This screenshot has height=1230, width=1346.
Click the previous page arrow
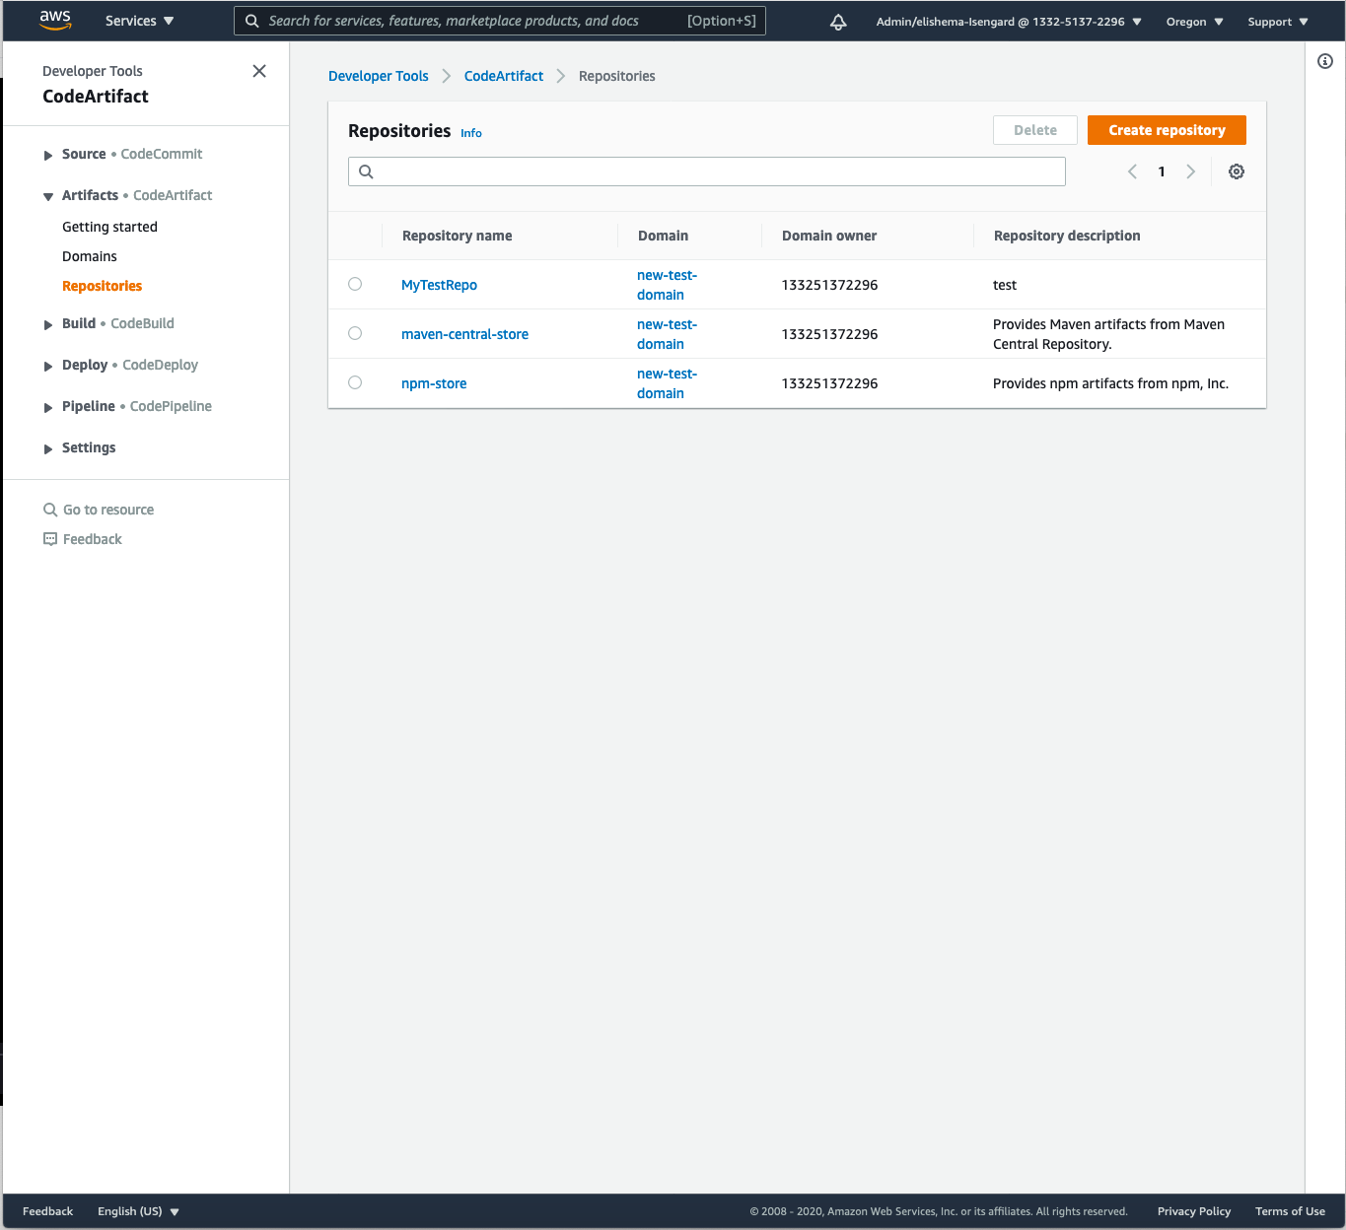(1132, 171)
